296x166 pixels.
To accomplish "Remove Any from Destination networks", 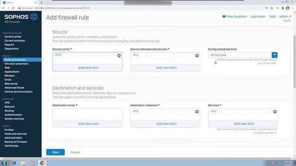I will click(197, 112).
